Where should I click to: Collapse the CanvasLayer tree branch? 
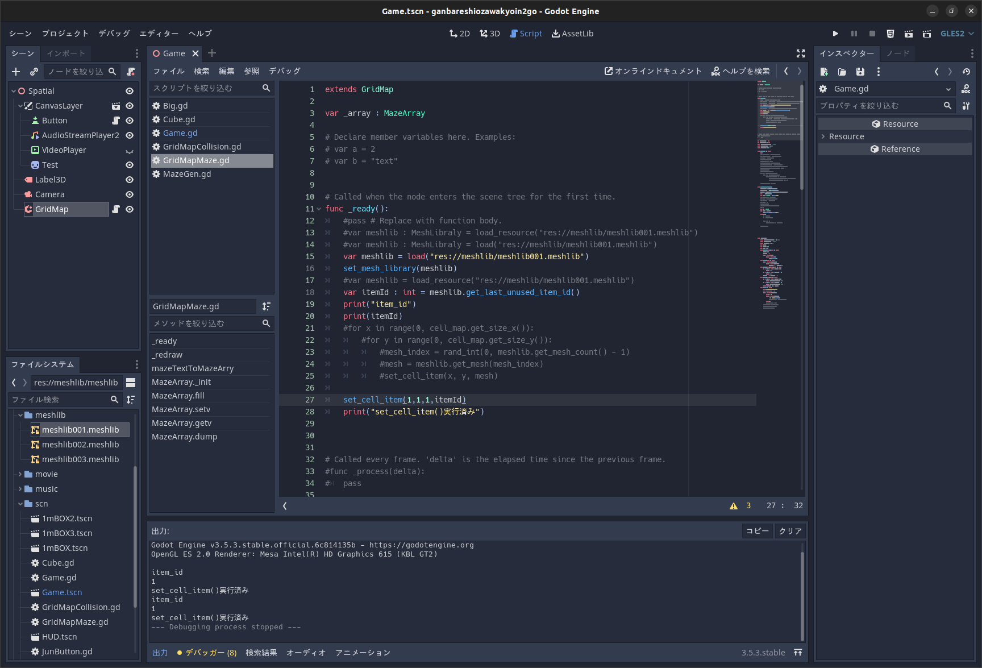[20, 106]
